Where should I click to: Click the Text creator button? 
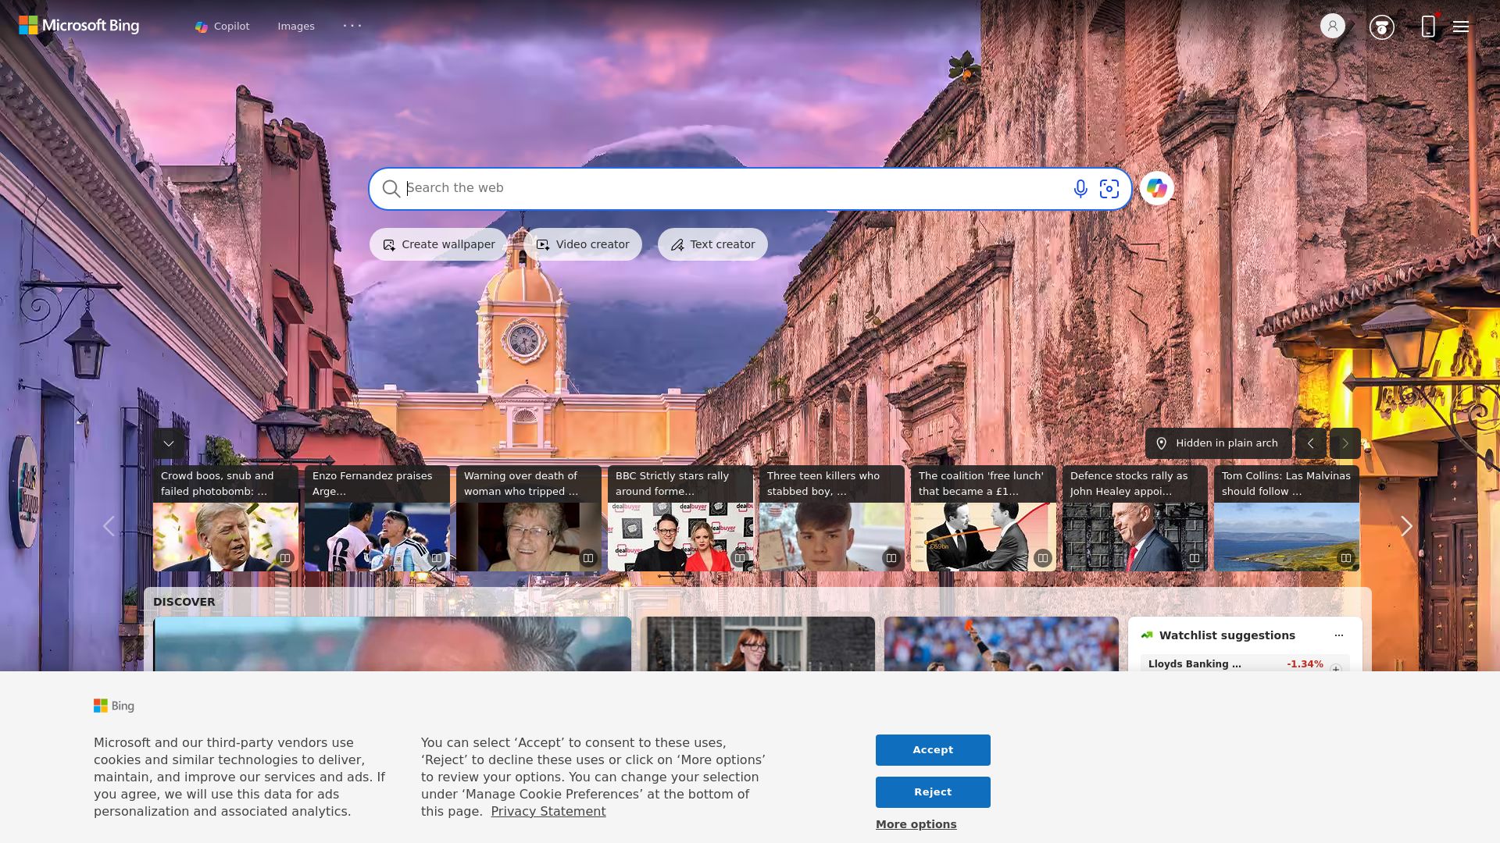[712, 244]
